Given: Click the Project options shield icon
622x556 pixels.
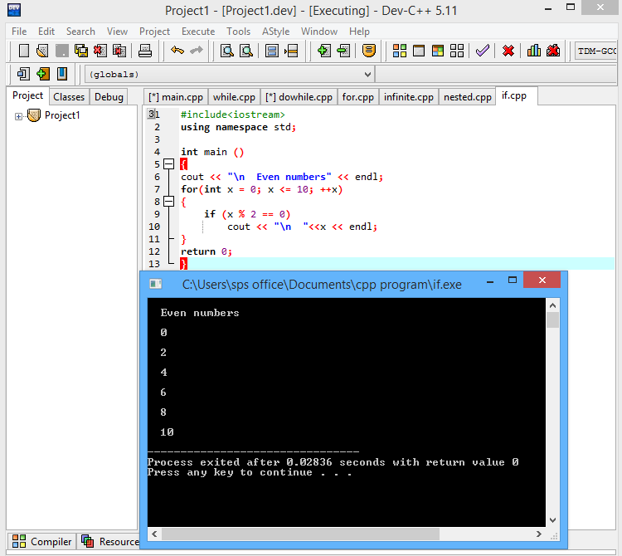Looking at the screenshot, I should tap(369, 51).
